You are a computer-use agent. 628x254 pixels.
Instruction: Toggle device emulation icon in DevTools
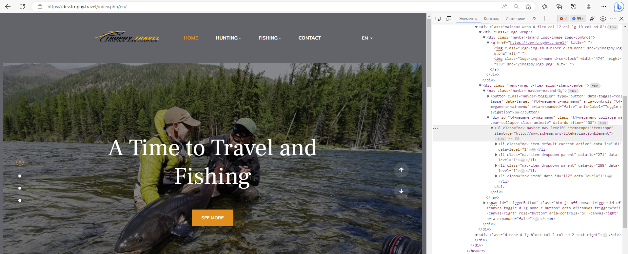point(449,19)
